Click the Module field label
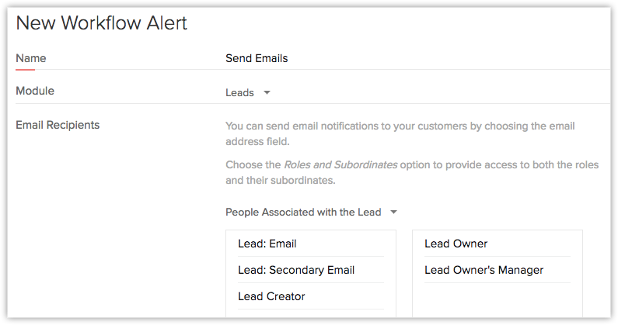The image size is (618, 325). [35, 91]
